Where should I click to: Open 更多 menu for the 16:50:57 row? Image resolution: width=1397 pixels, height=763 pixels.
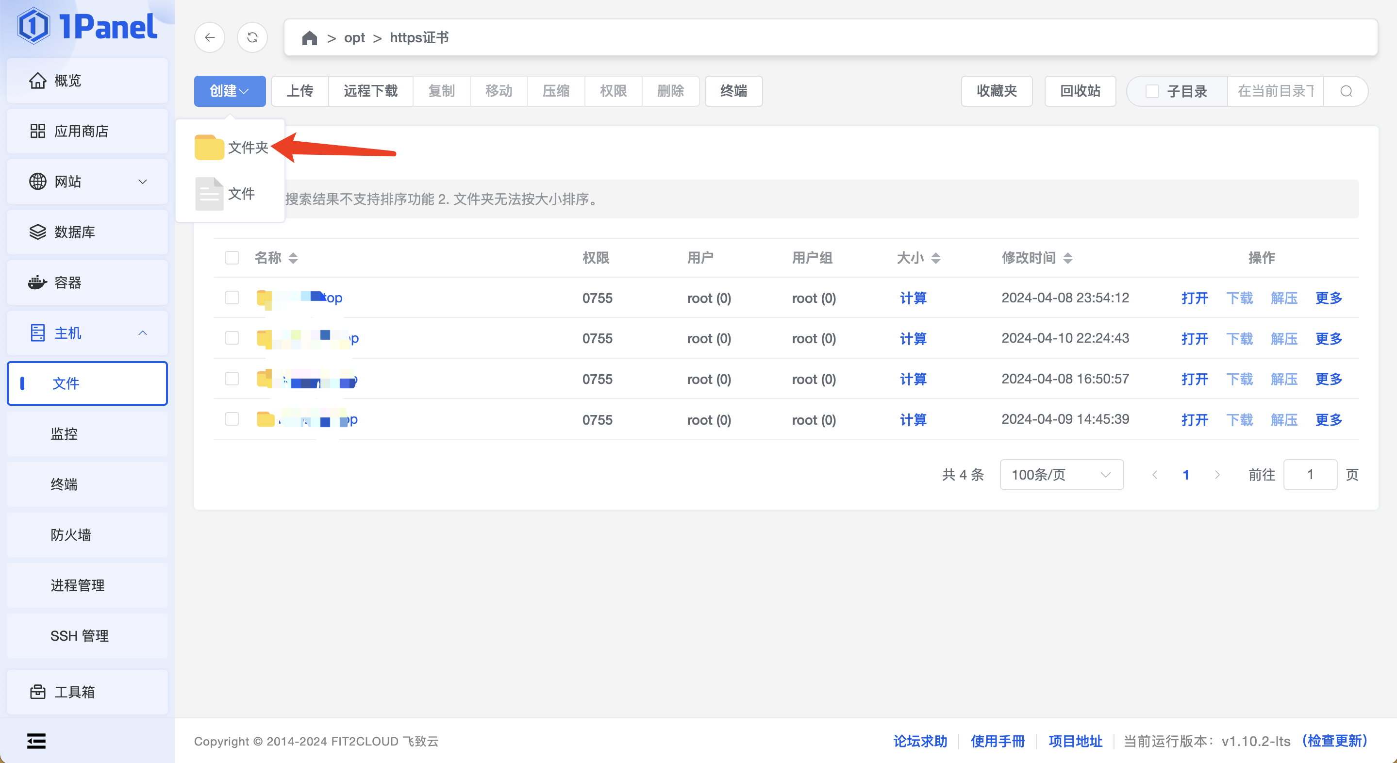pyautogui.click(x=1329, y=379)
